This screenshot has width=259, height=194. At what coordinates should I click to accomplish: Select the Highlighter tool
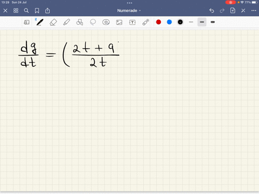pyautogui.click(x=66, y=22)
